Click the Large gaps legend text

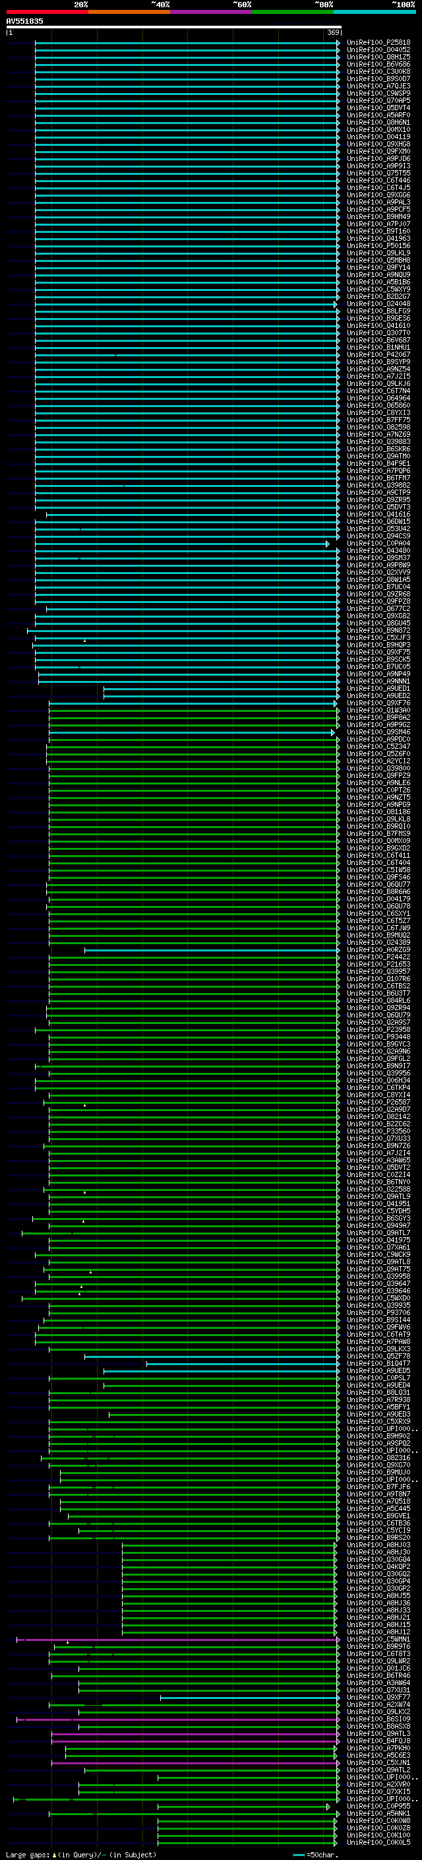[80, 1855]
